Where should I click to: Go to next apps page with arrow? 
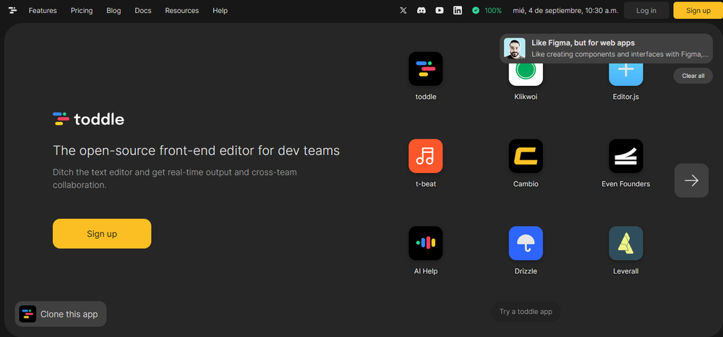pyautogui.click(x=691, y=180)
